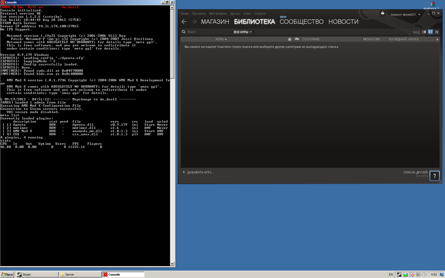The height and width of the screenshot is (278, 445).
Task: Open Steam help question-mark button
Action: click(435, 176)
